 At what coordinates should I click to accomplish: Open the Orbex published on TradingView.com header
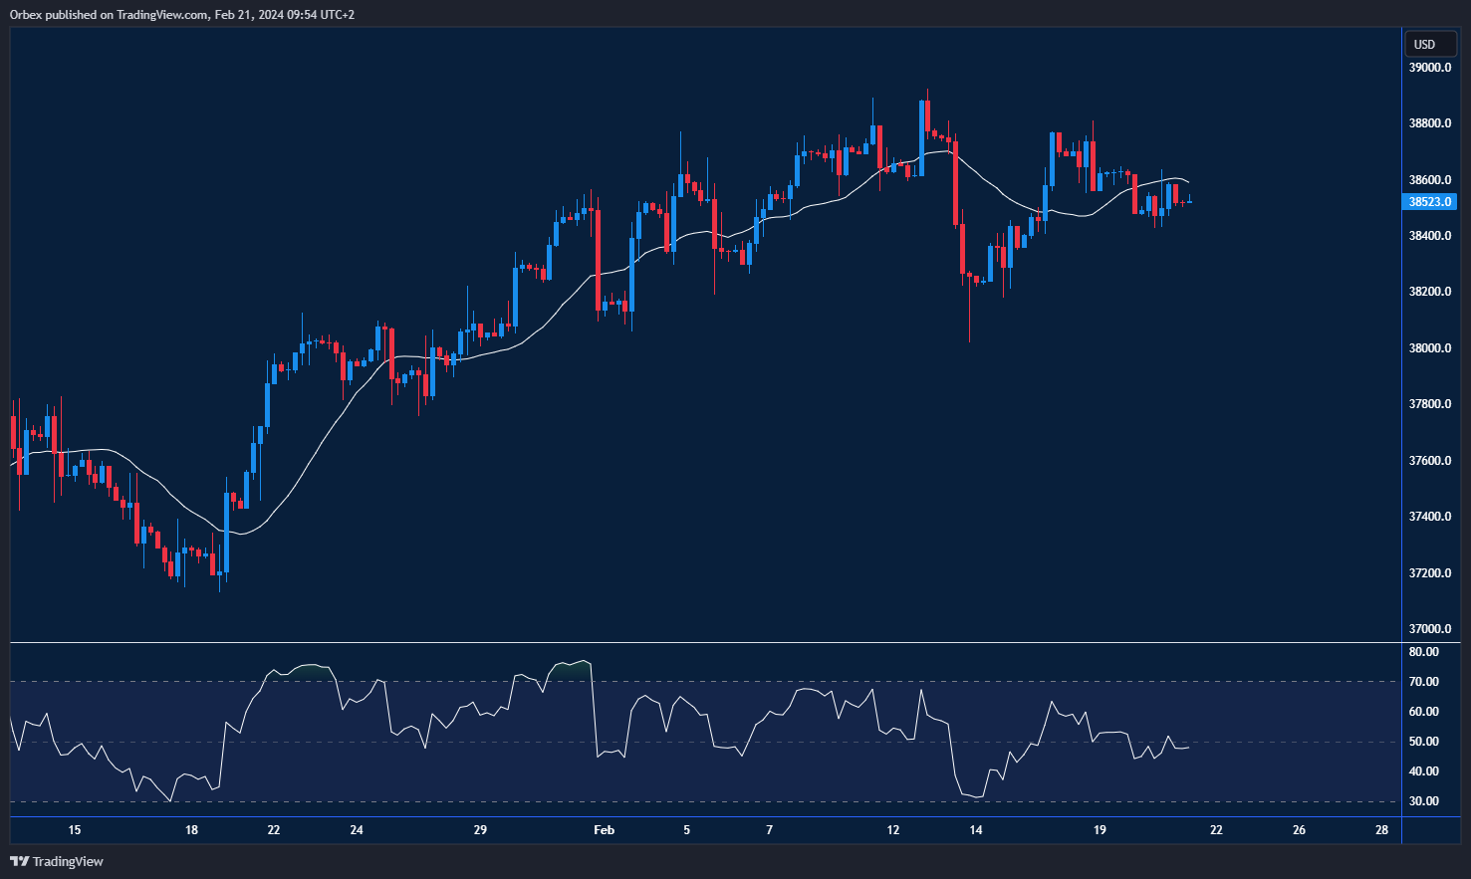click(182, 14)
